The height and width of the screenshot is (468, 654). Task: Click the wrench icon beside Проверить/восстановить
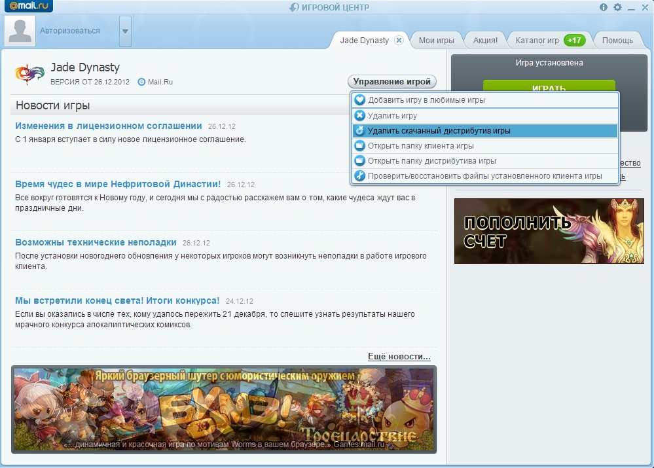coord(359,175)
